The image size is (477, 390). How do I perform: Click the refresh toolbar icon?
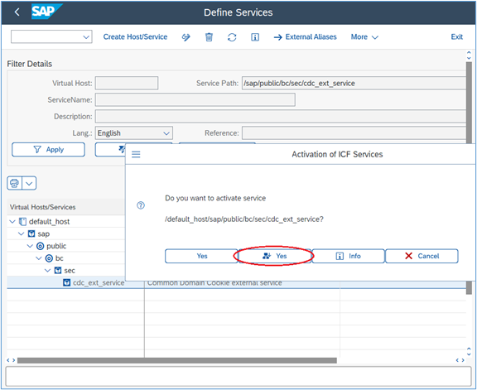(232, 37)
